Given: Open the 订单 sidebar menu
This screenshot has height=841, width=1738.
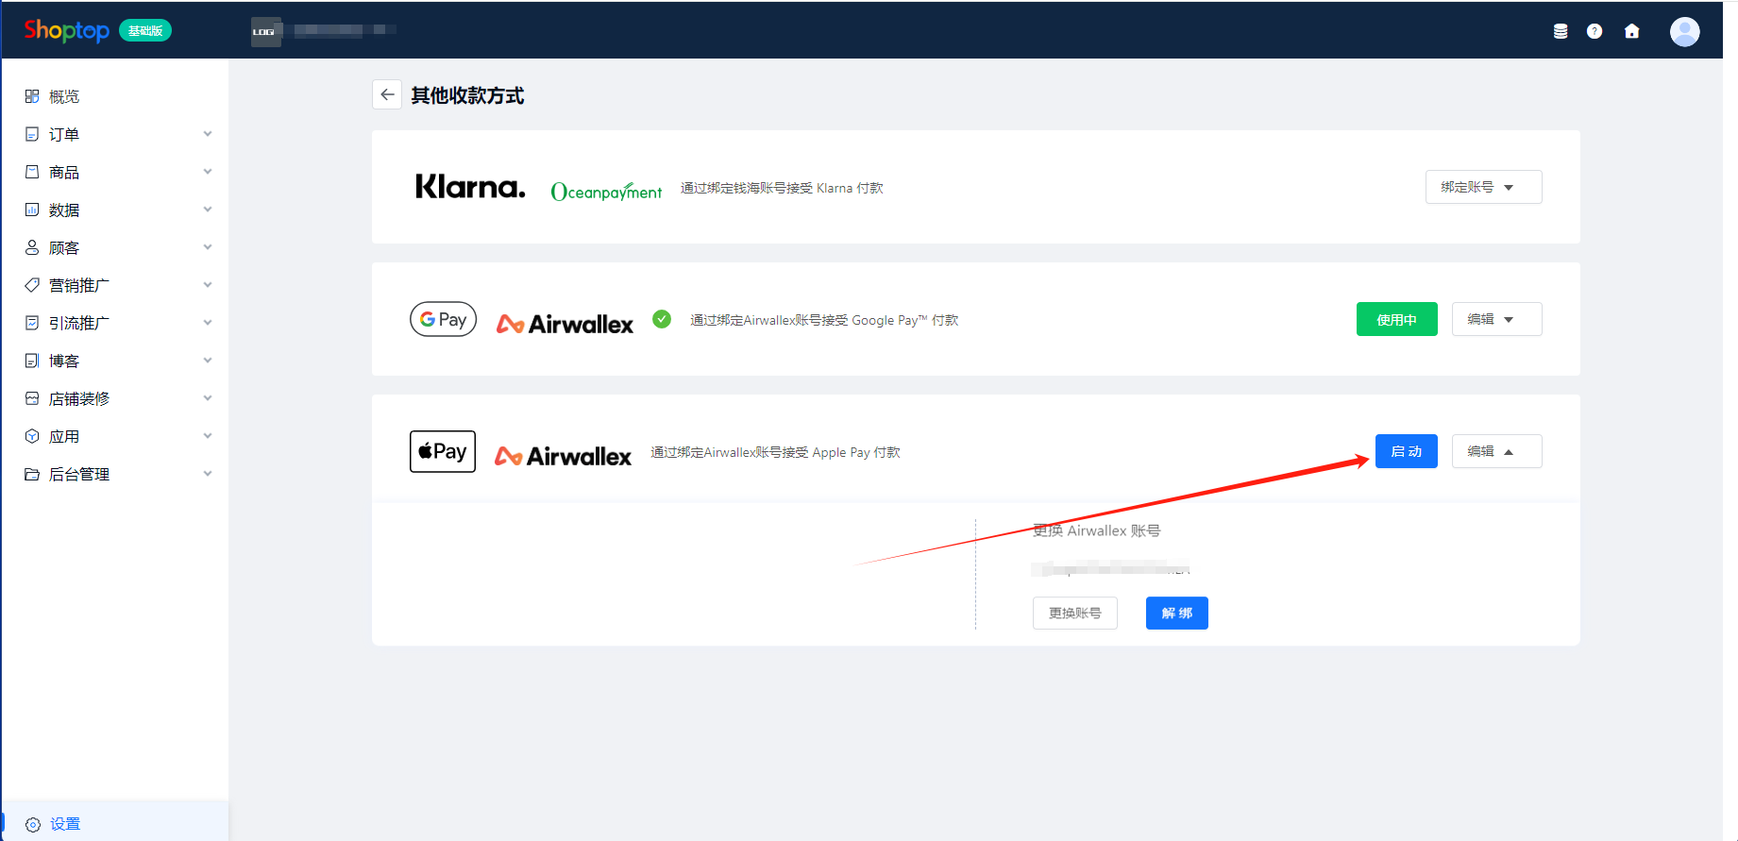Looking at the screenshot, I should click(x=115, y=134).
